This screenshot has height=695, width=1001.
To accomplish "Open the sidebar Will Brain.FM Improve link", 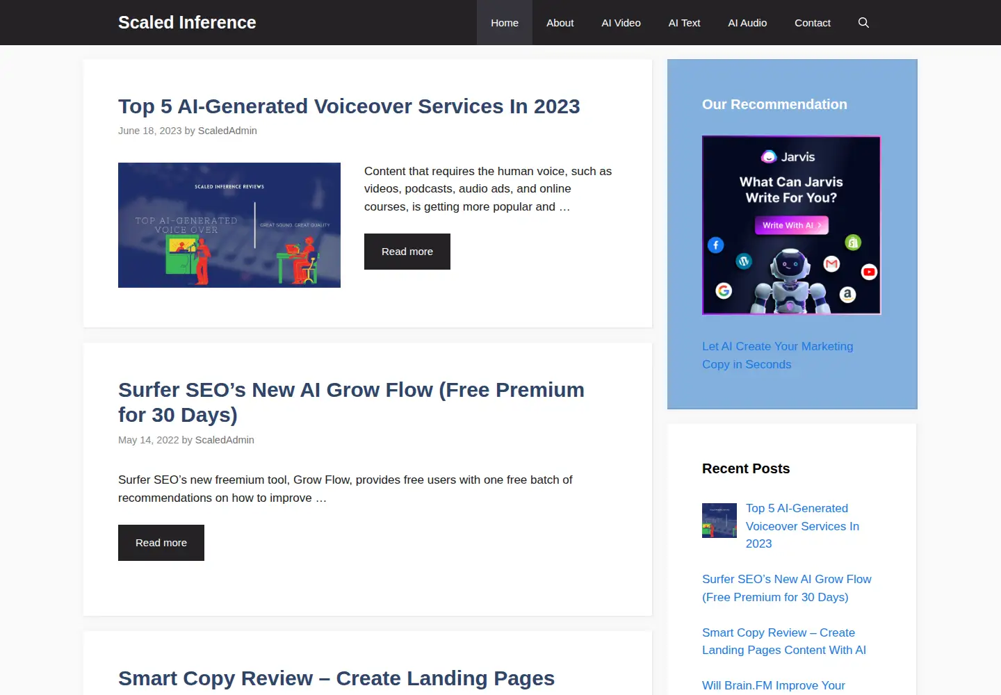I will 774,686.
